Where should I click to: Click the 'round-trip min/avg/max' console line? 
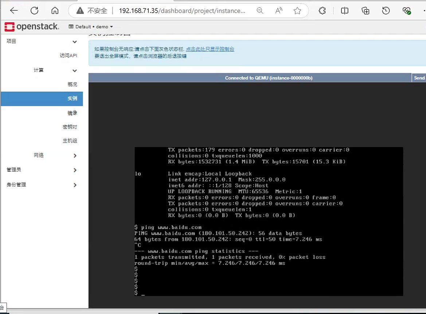pyautogui.click(x=210, y=263)
